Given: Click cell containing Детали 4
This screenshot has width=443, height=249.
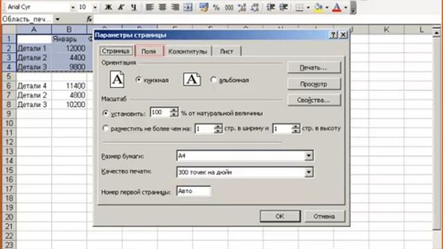Looking at the screenshot, I should tap(34, 86).
